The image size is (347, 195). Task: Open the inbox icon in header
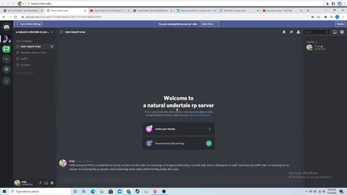point(335,32)
